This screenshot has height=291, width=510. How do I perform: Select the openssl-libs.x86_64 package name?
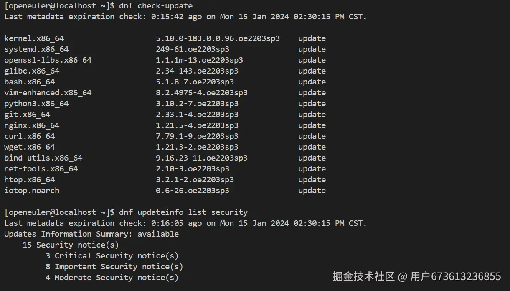pos(48,60)
